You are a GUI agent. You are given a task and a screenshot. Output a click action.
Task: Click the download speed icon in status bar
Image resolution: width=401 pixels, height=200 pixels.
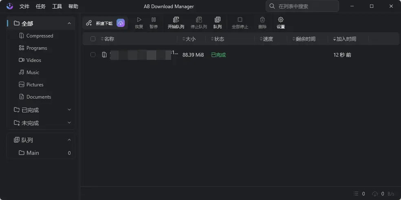375,193
